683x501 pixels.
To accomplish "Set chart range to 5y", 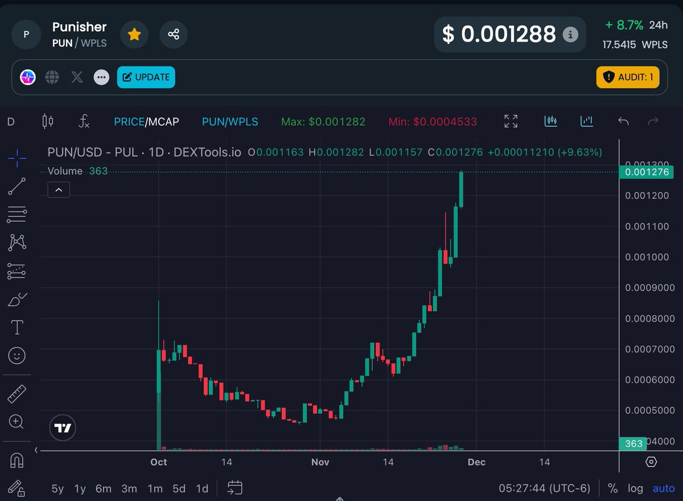I will pos(57,488).
